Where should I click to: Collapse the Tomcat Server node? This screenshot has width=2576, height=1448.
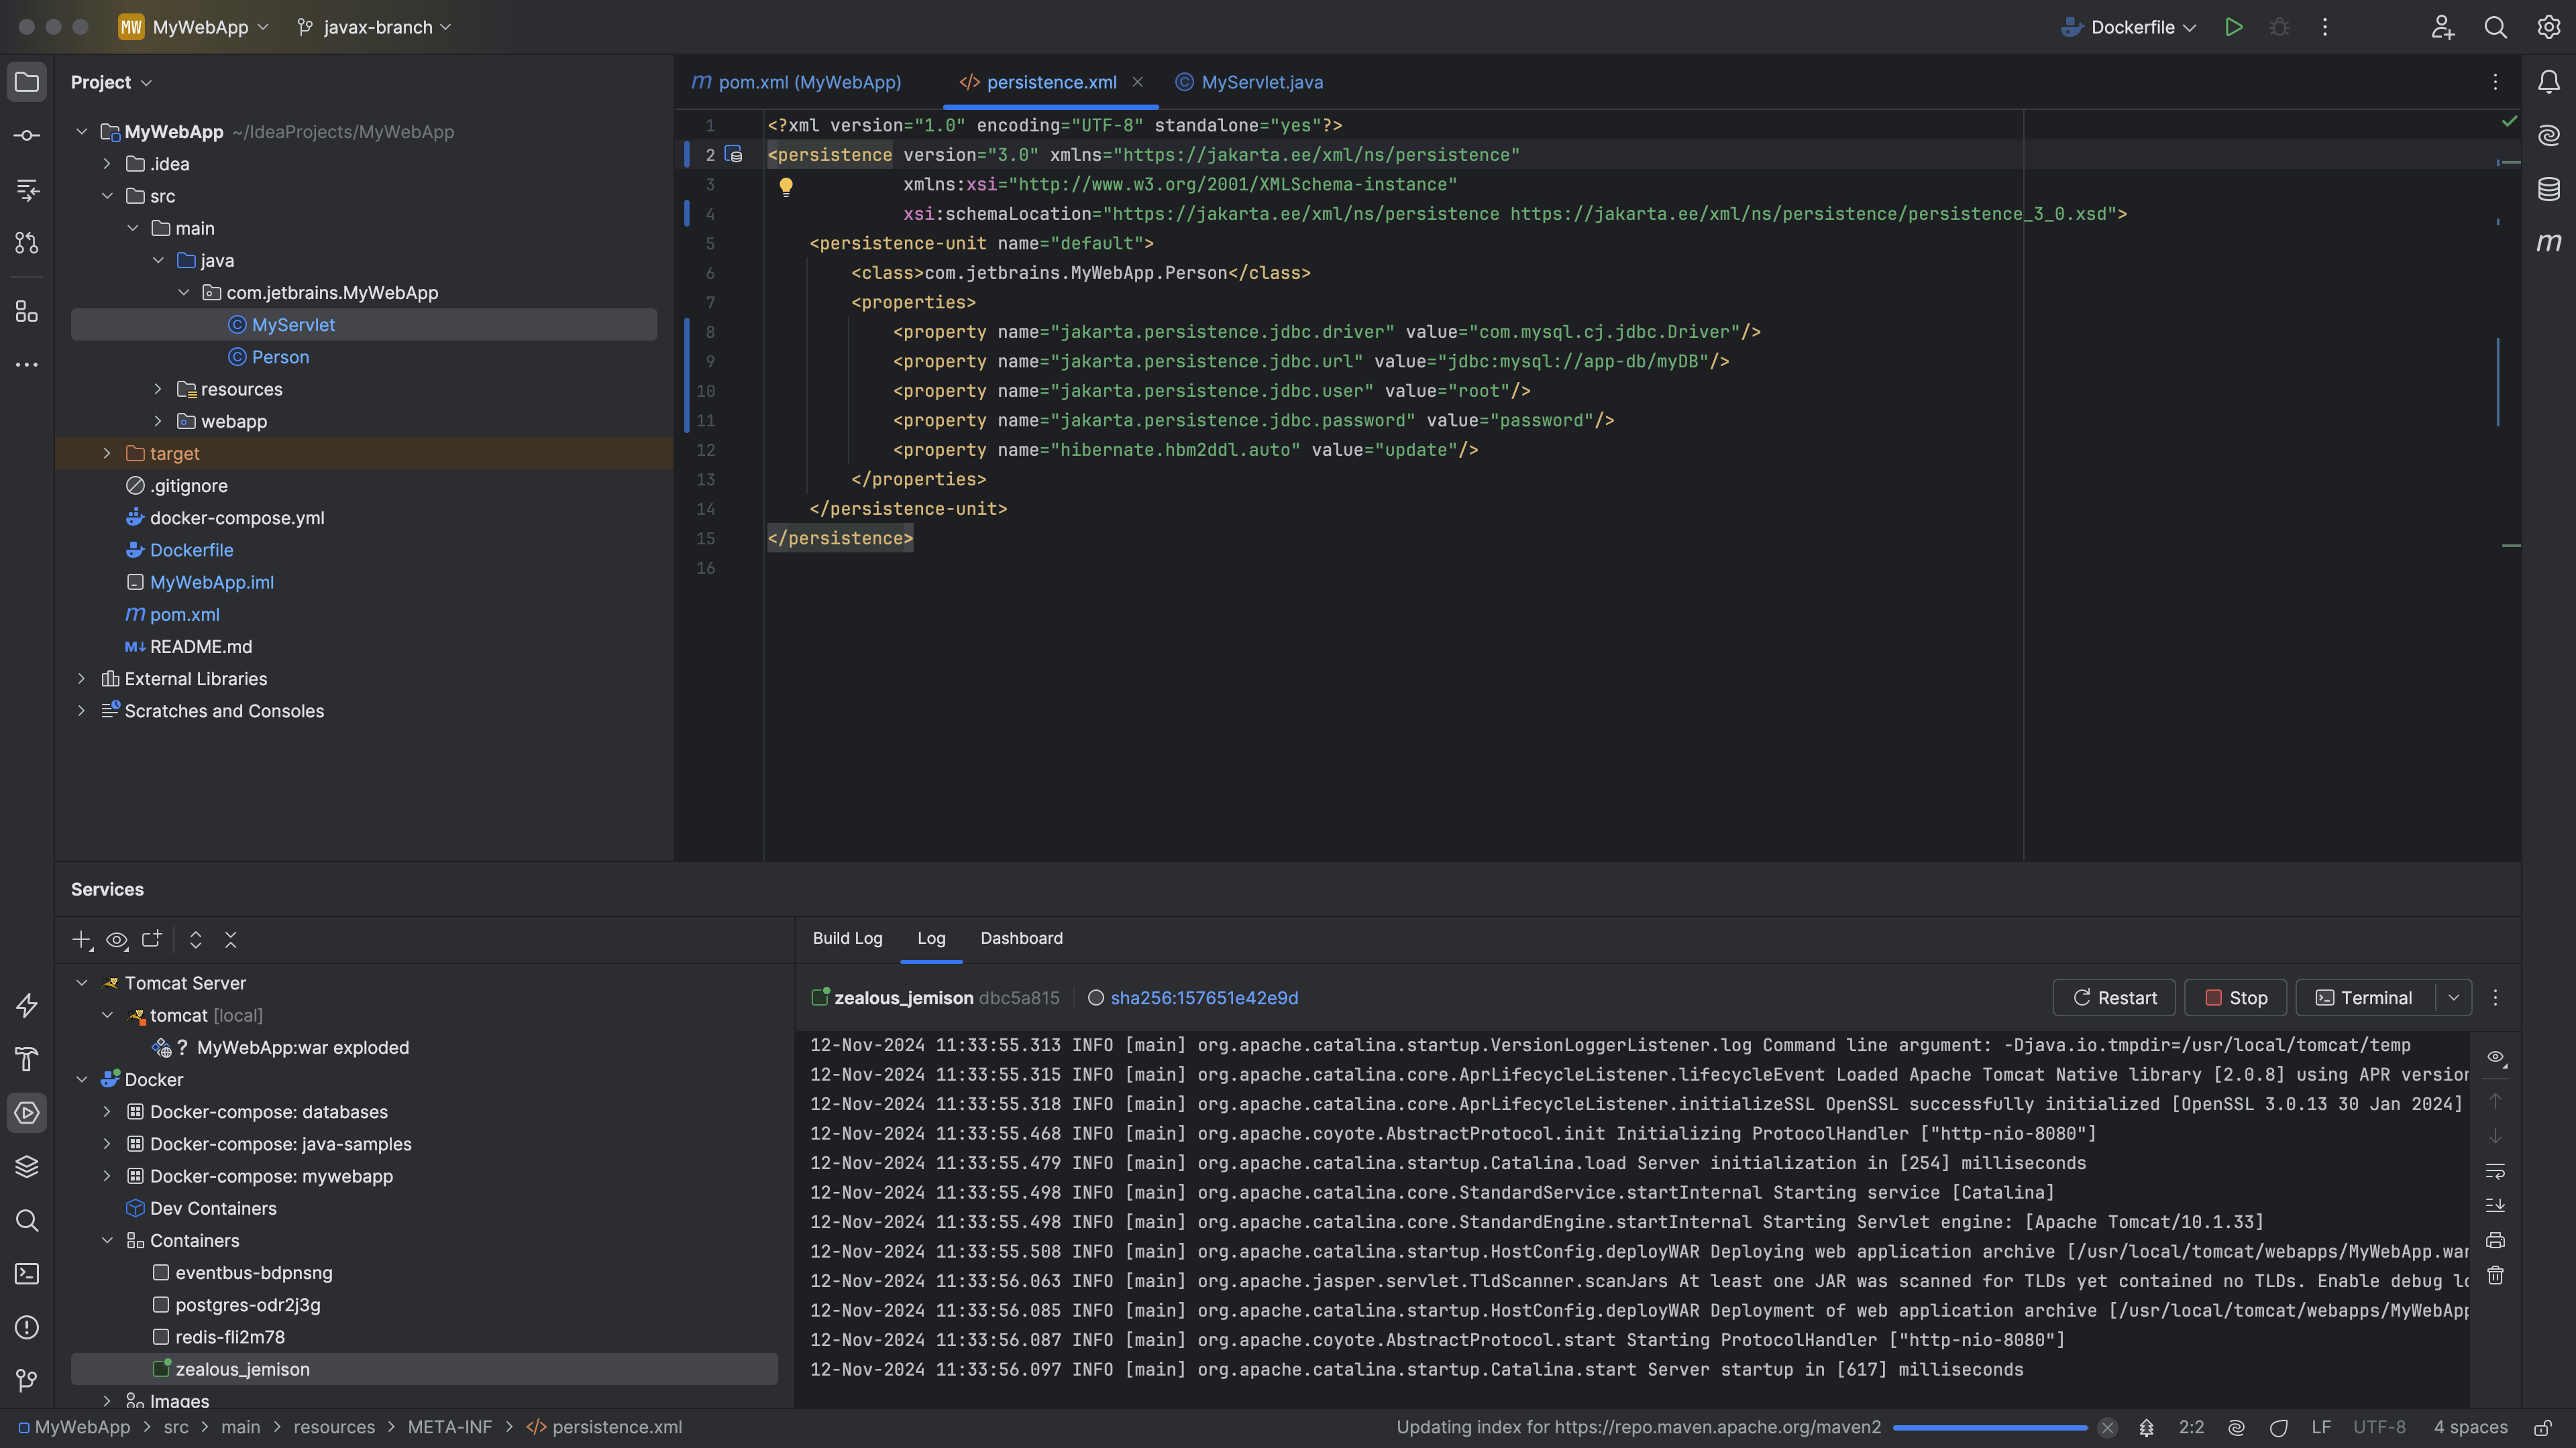pyautogui.click(x=81, y=982)
